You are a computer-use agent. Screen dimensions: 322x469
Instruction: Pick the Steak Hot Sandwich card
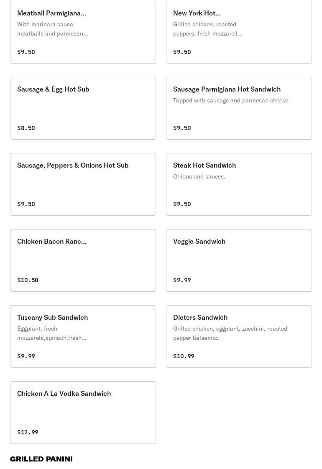[x=239, y=184]
